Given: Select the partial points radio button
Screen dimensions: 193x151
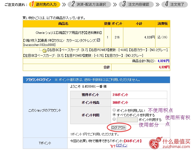Looking at the screenshot, I should (x=114, y=119).
